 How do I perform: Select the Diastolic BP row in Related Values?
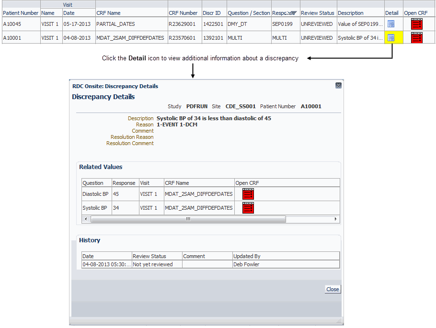tap(95, 194)
